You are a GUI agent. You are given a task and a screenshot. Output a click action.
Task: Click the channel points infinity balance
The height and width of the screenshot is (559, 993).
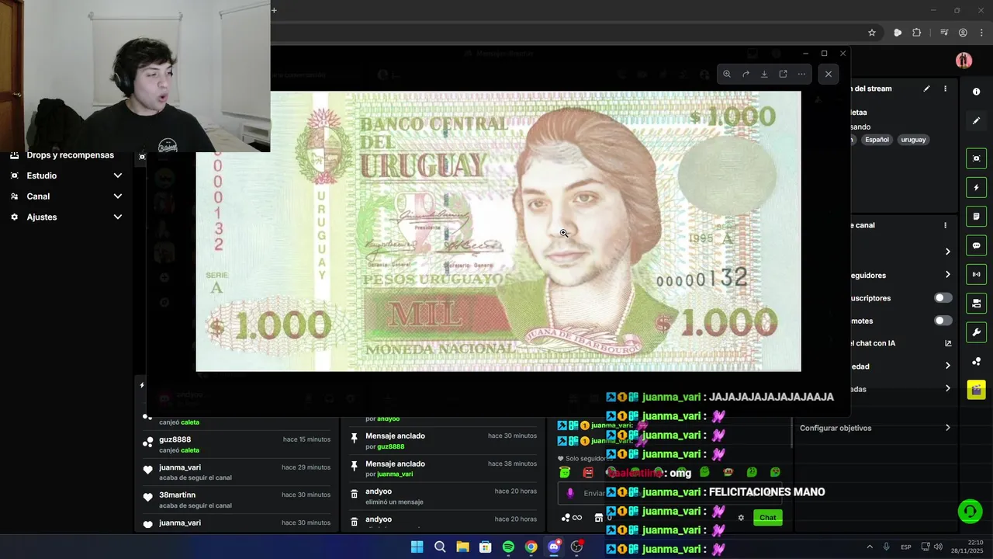[x=572, y=518]
